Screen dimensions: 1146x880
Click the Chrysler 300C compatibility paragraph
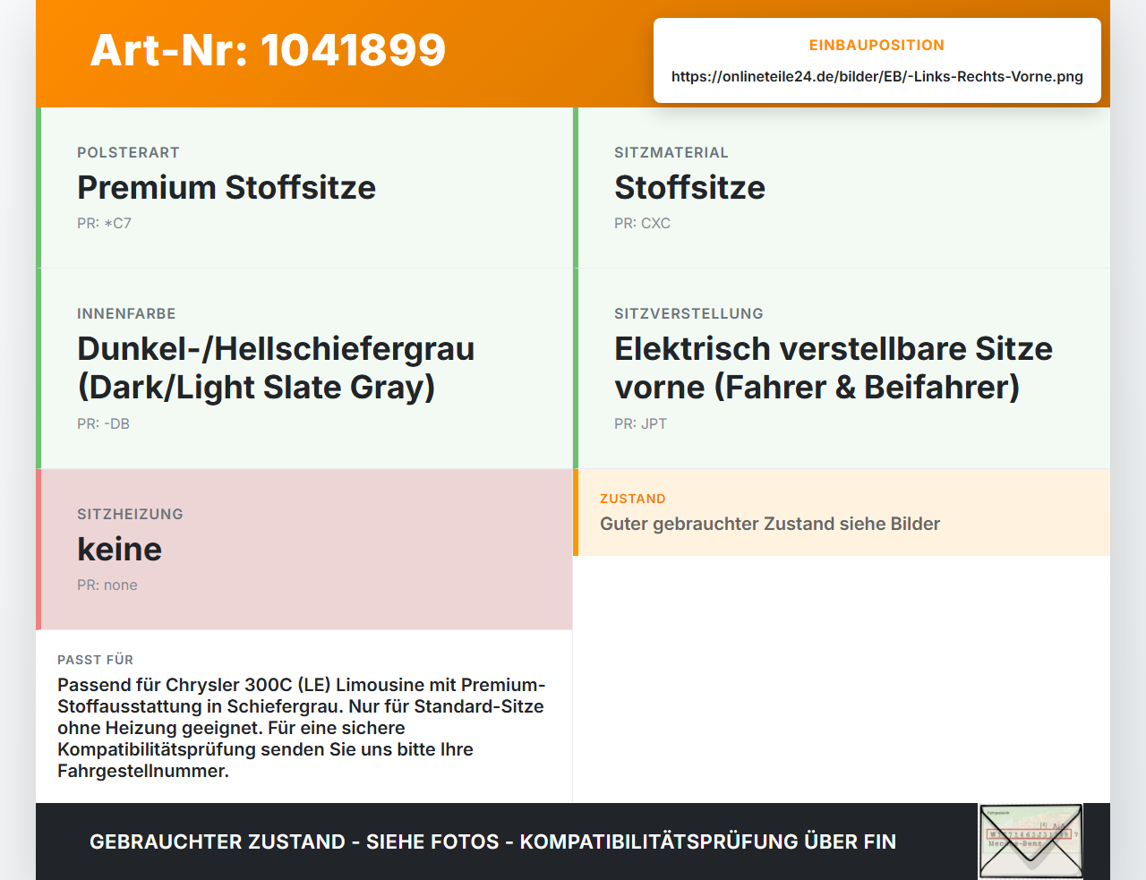(x=302, y=728)
